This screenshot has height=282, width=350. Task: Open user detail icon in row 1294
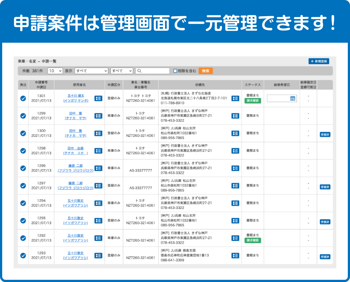click(98, 203)
